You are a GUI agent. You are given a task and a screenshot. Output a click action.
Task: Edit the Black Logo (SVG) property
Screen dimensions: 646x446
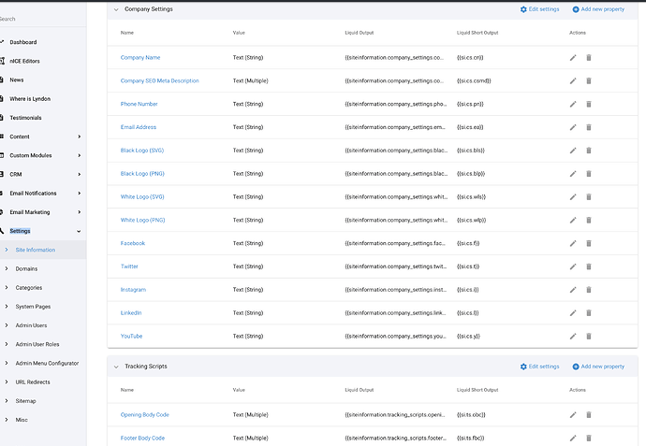[x=573, y=151]
